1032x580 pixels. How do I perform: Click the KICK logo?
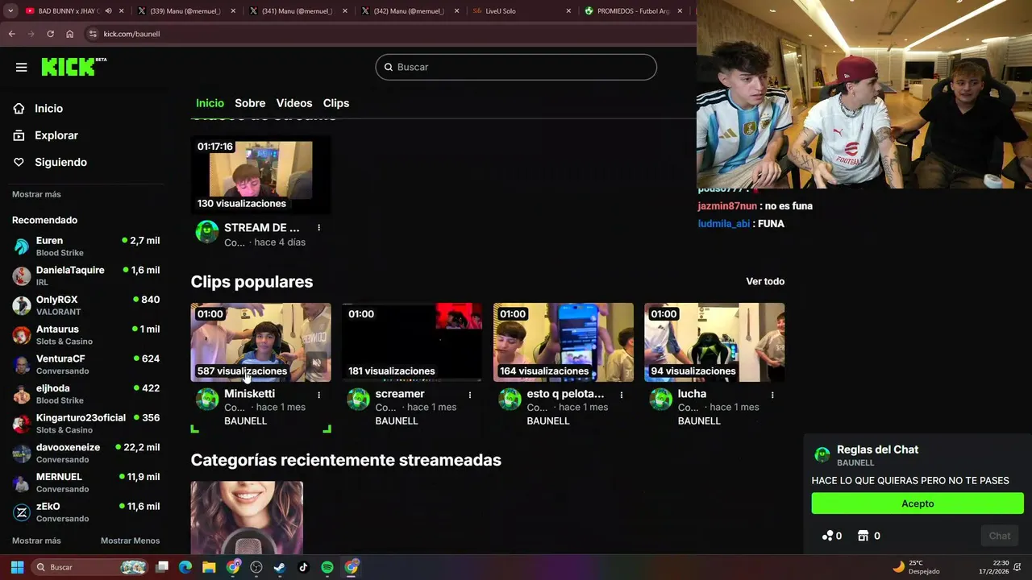pos(73,67)
